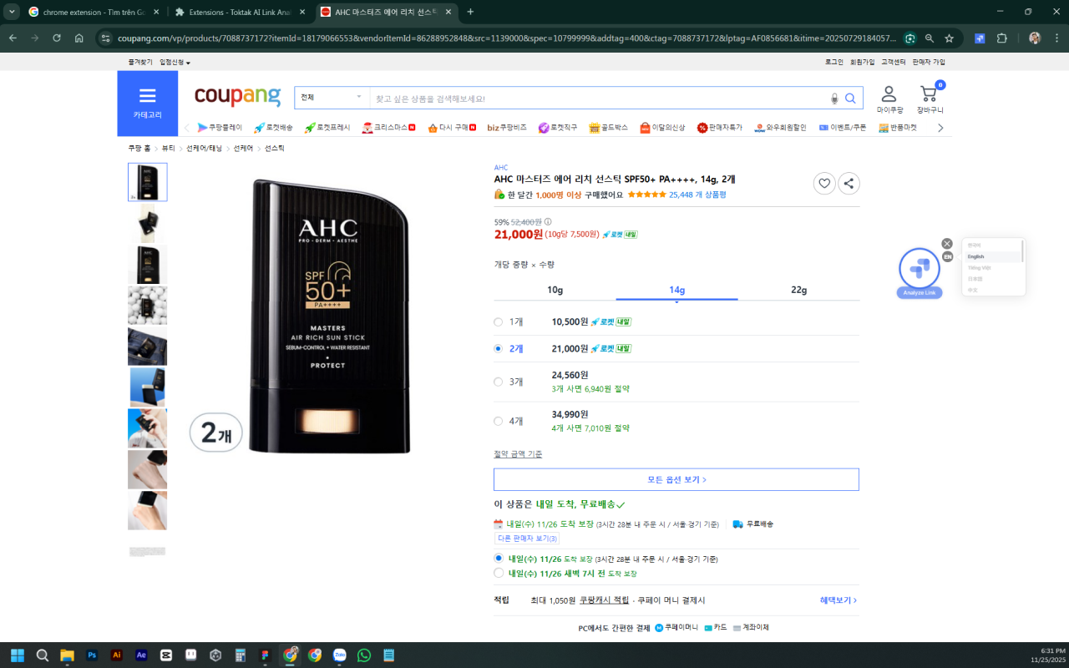Click the search magnifier icon
Viewport: 1069px width, 668px height.
[851, 98]
